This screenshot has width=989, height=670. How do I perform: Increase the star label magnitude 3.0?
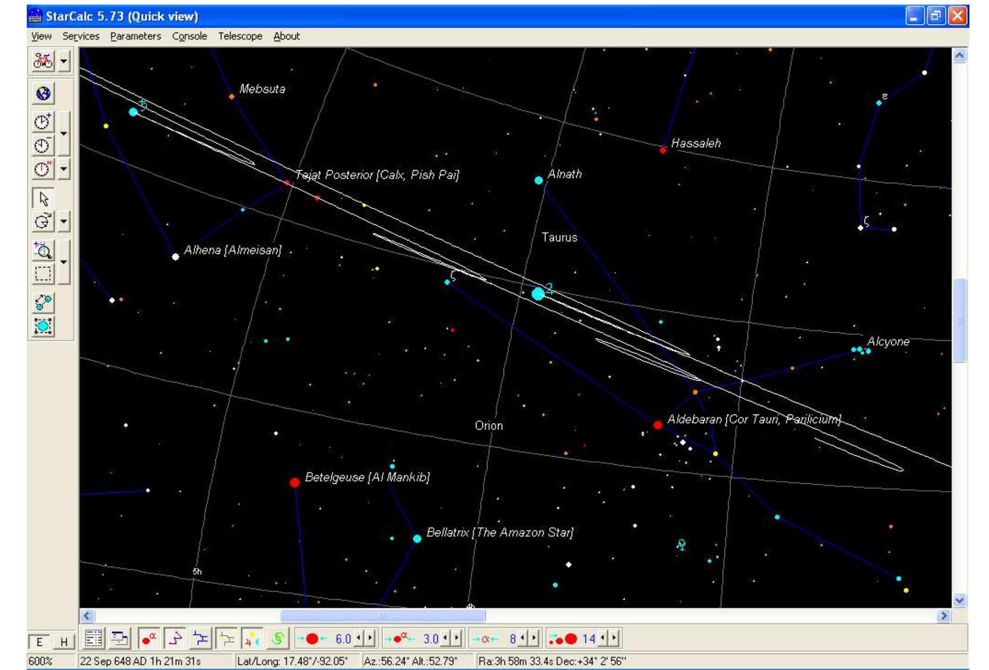[x=456, y=638]
